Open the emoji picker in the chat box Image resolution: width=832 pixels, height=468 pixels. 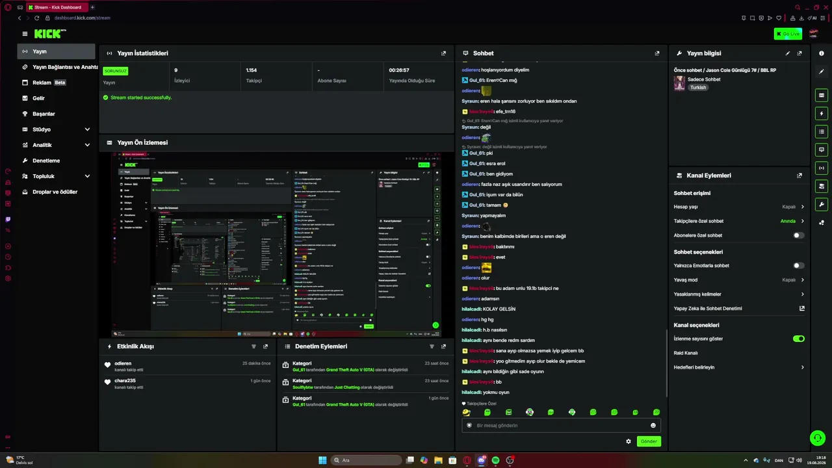pos(653,426)
